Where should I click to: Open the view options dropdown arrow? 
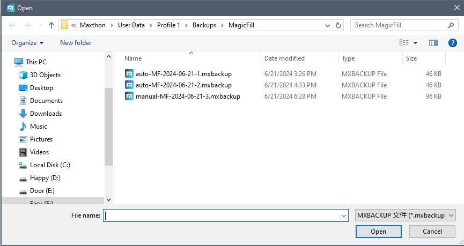point(415,43)
